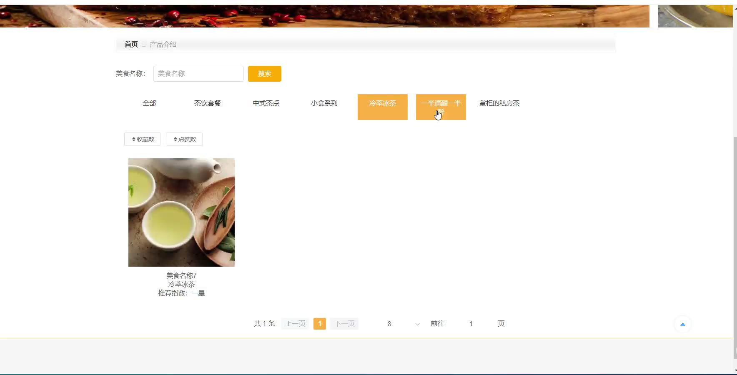The image size is (737, 375).
Task: Click the 下一页 pagination button
Action: [x=344, y=324]
